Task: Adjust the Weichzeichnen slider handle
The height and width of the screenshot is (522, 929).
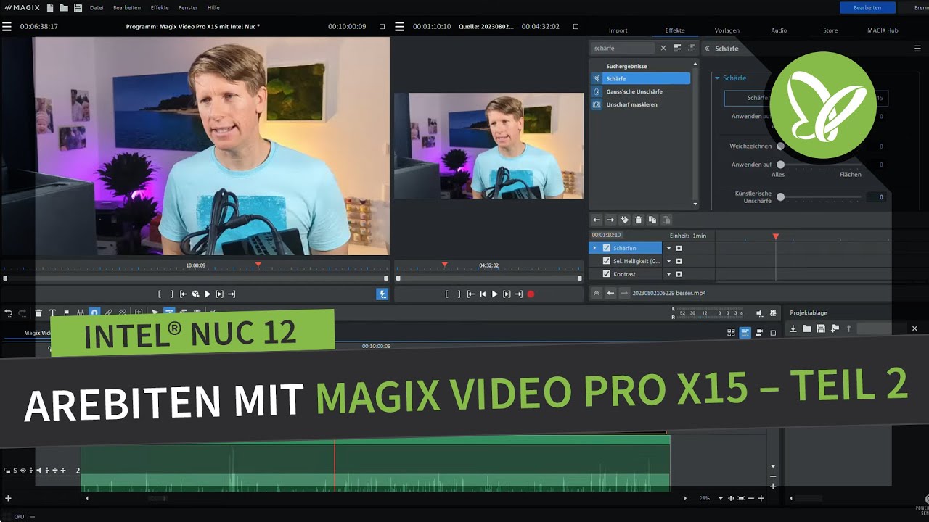Action: click(781, 146)
